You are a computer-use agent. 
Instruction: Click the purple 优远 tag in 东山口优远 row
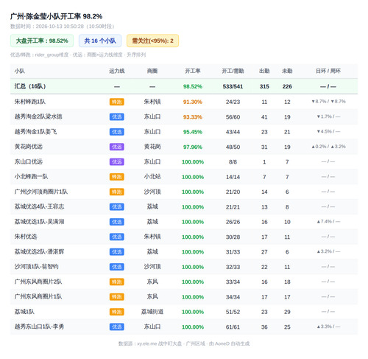tap(117, 162)
